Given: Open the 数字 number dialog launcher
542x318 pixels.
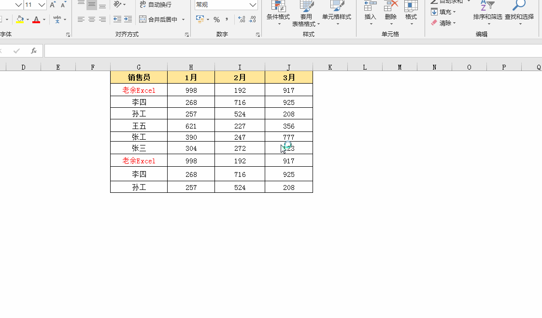Looking at the screenshot, I should click(x=258, y=35).
